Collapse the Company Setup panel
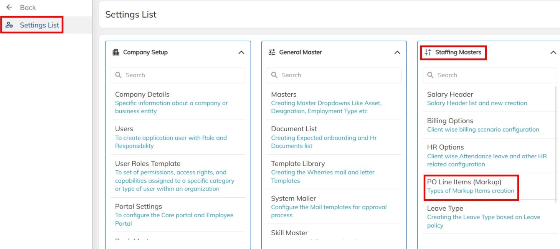 tap(241, 52)
